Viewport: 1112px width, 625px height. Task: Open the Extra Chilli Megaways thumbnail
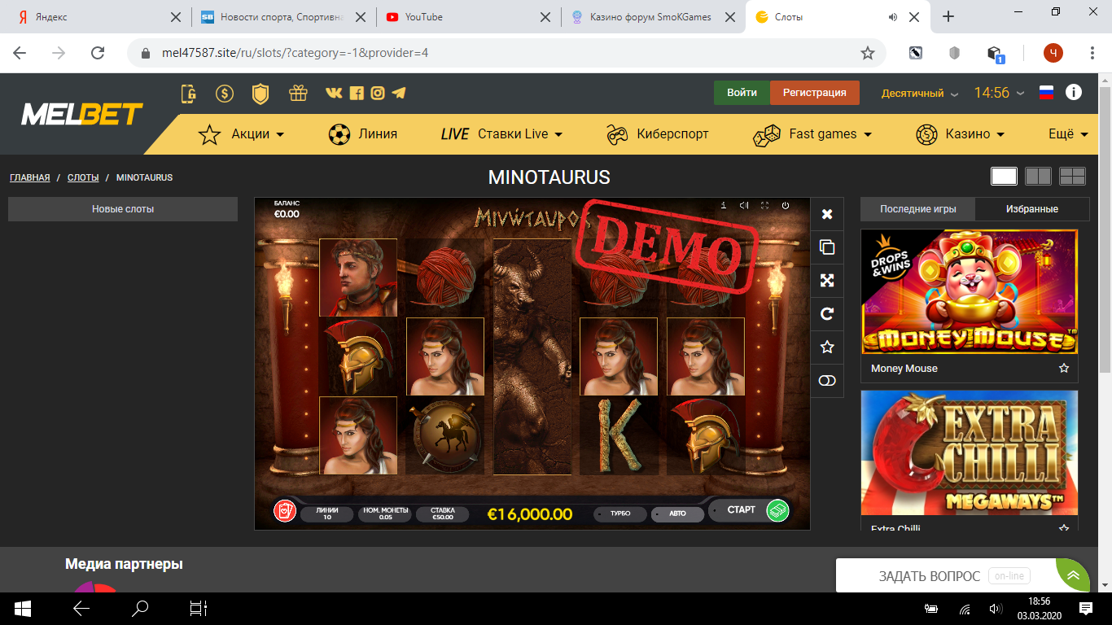coord(969,452)
